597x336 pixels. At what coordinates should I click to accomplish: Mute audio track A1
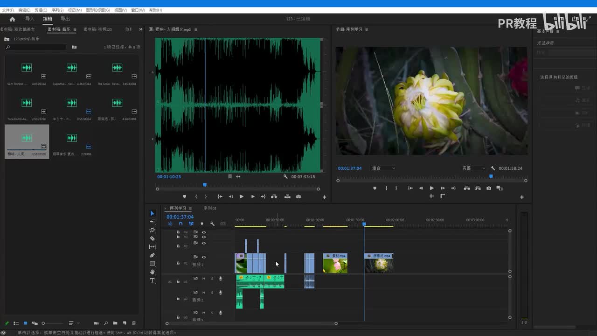[x=203, y=279]
